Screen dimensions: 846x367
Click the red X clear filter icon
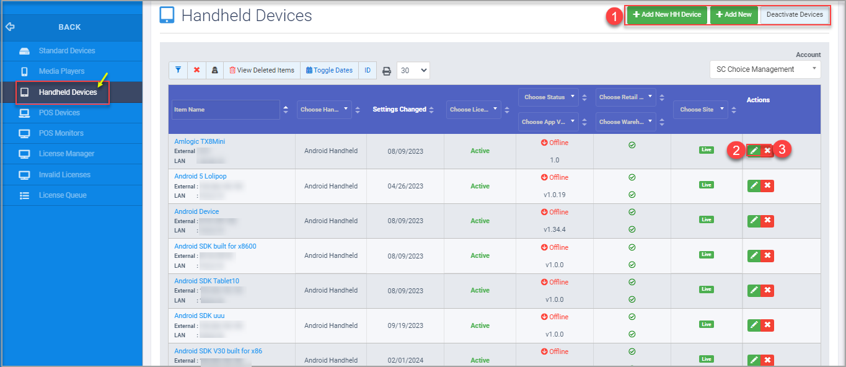coord(196,70)
